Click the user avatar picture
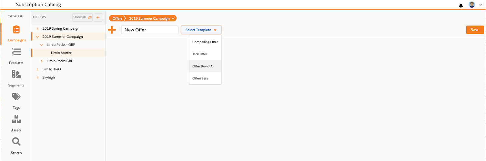Viewport: 486px width, 161px height. (472, 5)
